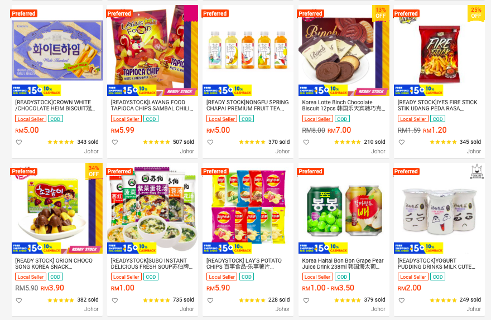Viewport: 491px width, 320px height.
Task: Add Iyes Fire Stick to wishlist heart
Action: 402,142
